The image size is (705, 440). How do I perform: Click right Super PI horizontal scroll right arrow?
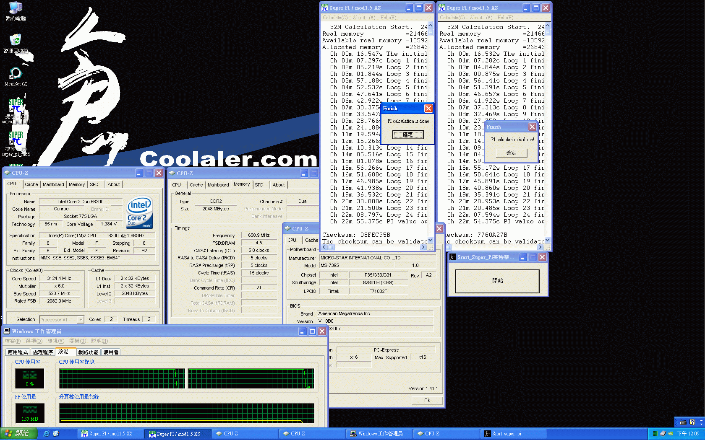point(540,247)
